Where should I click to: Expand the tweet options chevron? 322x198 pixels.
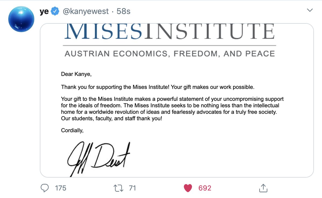[310, 10]
